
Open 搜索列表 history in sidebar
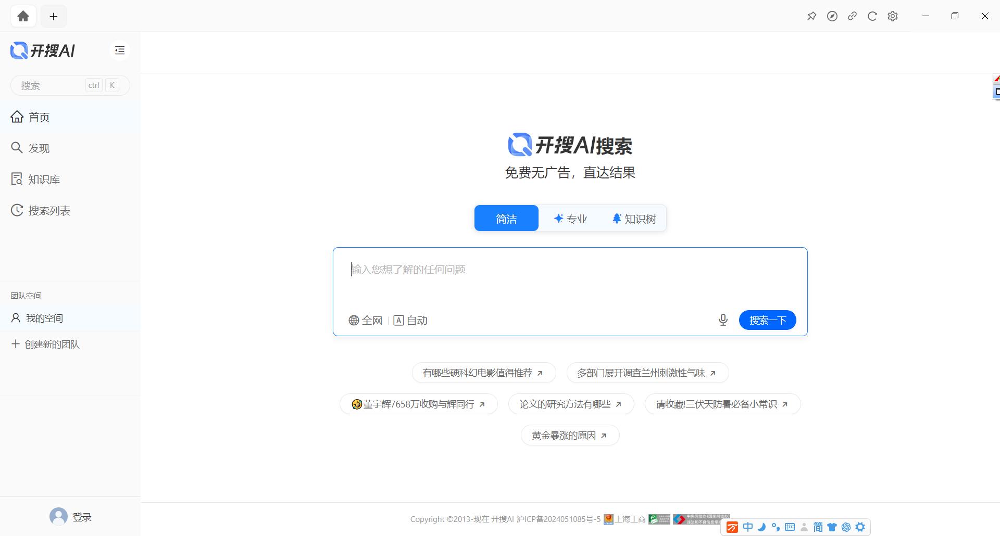point(70,211)
